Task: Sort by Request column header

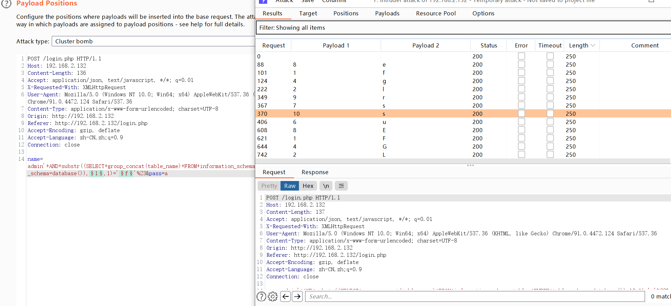Action: (273, 45)
